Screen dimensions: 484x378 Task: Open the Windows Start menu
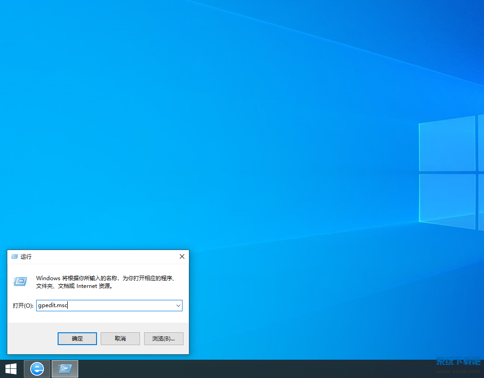(11, 368)
